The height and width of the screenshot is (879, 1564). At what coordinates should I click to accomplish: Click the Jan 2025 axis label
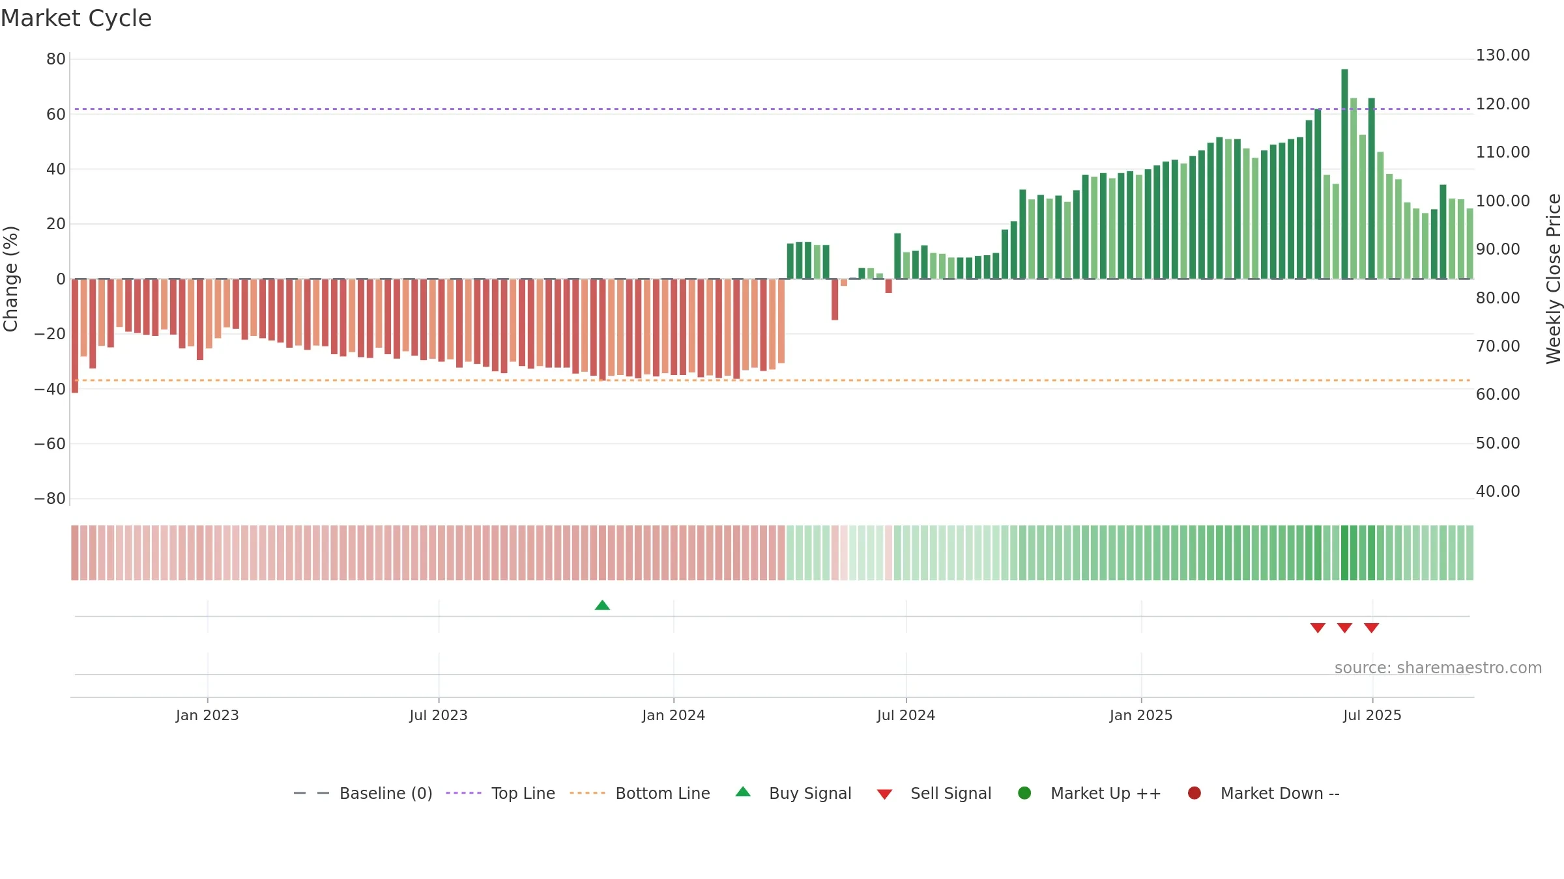click(x=1141, y=716)
